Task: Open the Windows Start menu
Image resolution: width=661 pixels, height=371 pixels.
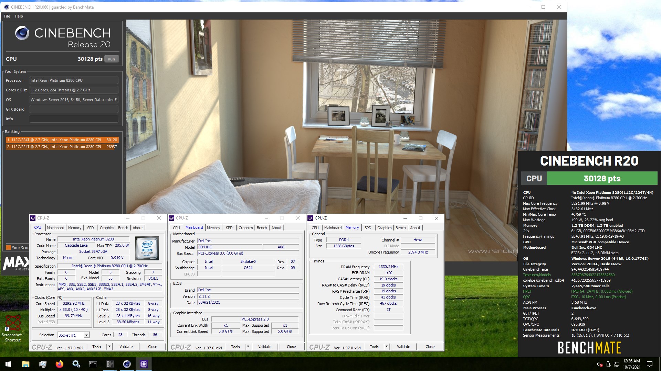Action: tap(8, 364)
